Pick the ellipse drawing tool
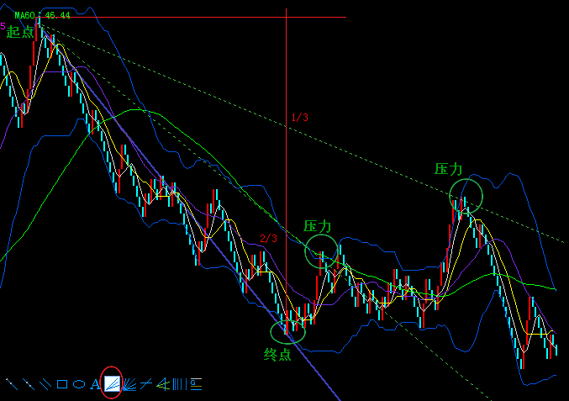 pos(78,384)
